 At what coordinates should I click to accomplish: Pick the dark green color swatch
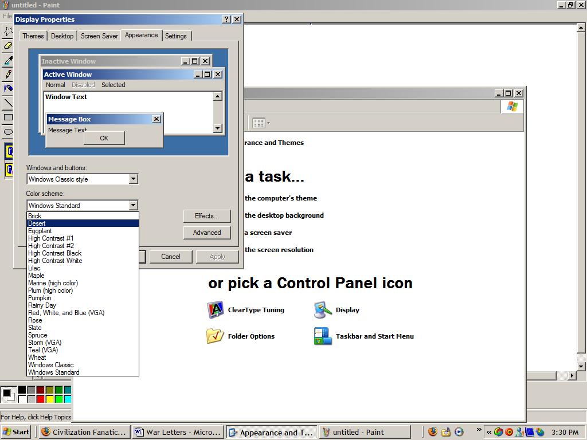click(x=58, y=390)
